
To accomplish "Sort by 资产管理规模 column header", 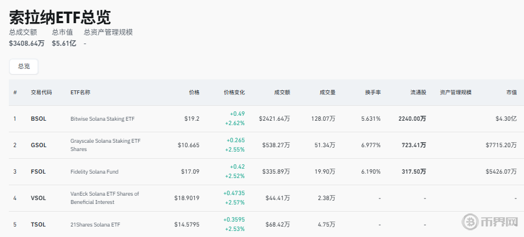I will point(455,92).
